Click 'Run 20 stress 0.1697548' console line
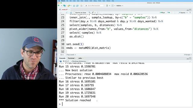This screenshot has height=108, width=193. tap(77, 97)
